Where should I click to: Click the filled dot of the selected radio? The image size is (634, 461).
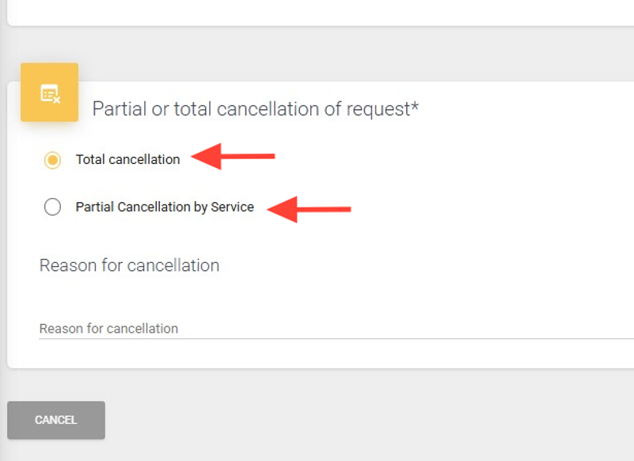[52, 160]
